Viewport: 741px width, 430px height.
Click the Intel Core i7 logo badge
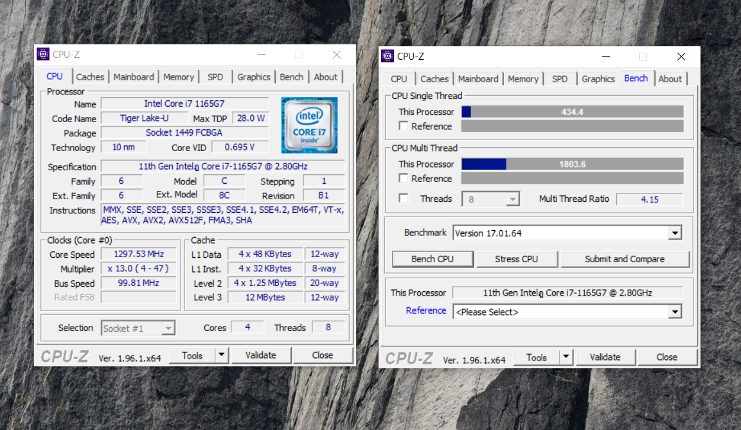click(x=310, y=125)
